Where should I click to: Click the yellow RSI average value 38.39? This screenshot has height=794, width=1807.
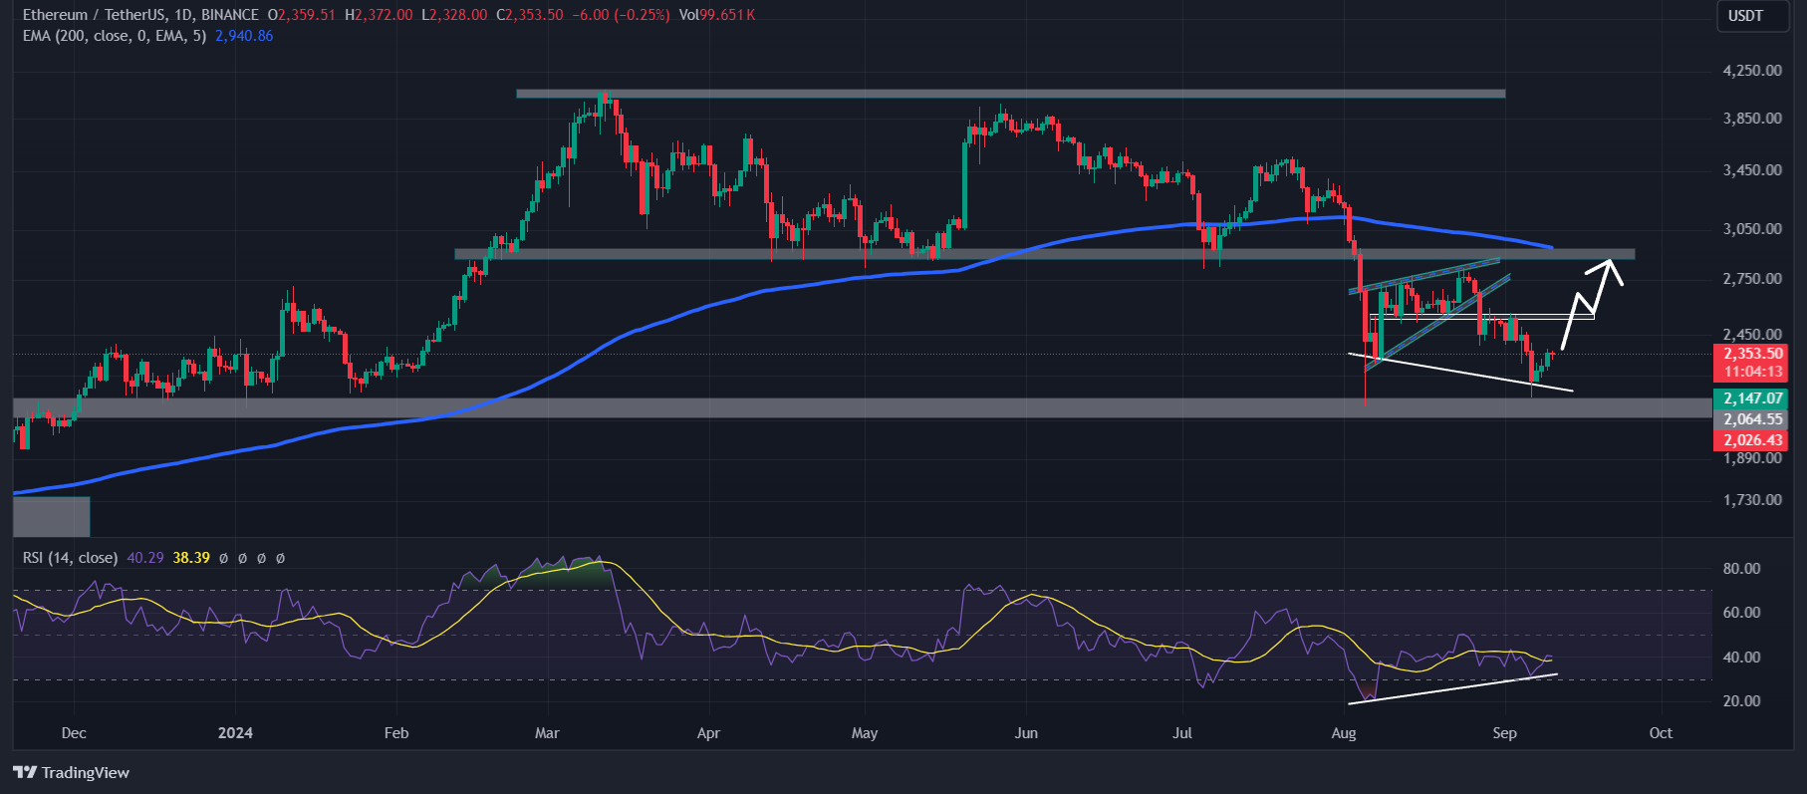coord(191,558)
